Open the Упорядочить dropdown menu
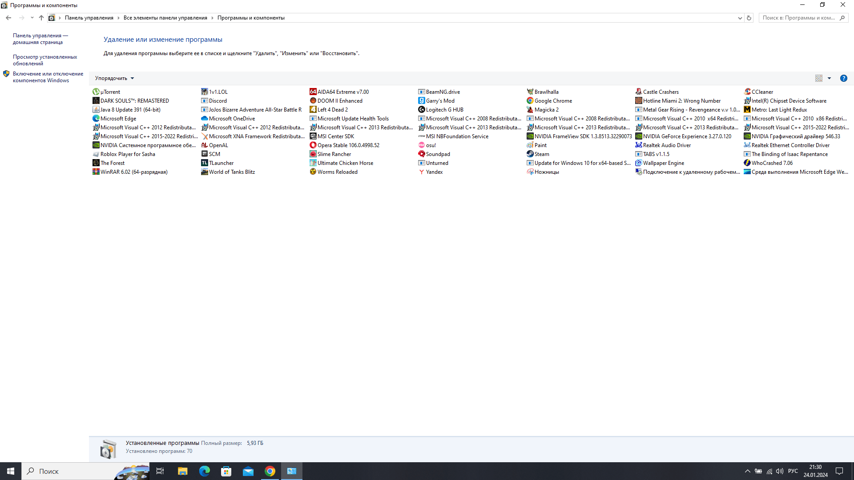 coord(114,78)
